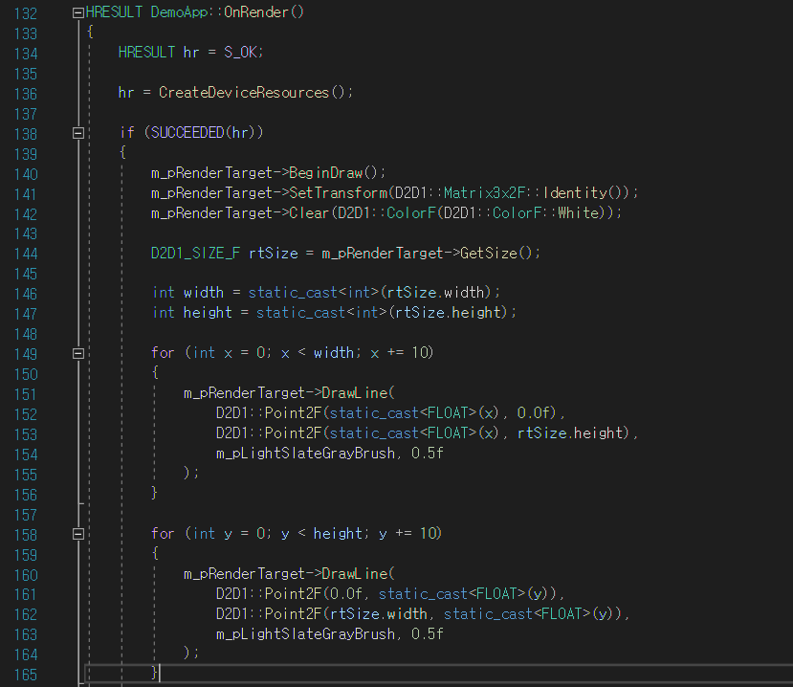Click the 0.5f stroke width on line 154

point(428,454)
